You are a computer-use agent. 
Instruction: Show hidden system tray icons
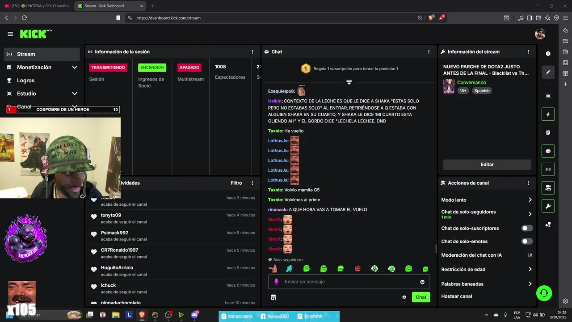(487, 315)
